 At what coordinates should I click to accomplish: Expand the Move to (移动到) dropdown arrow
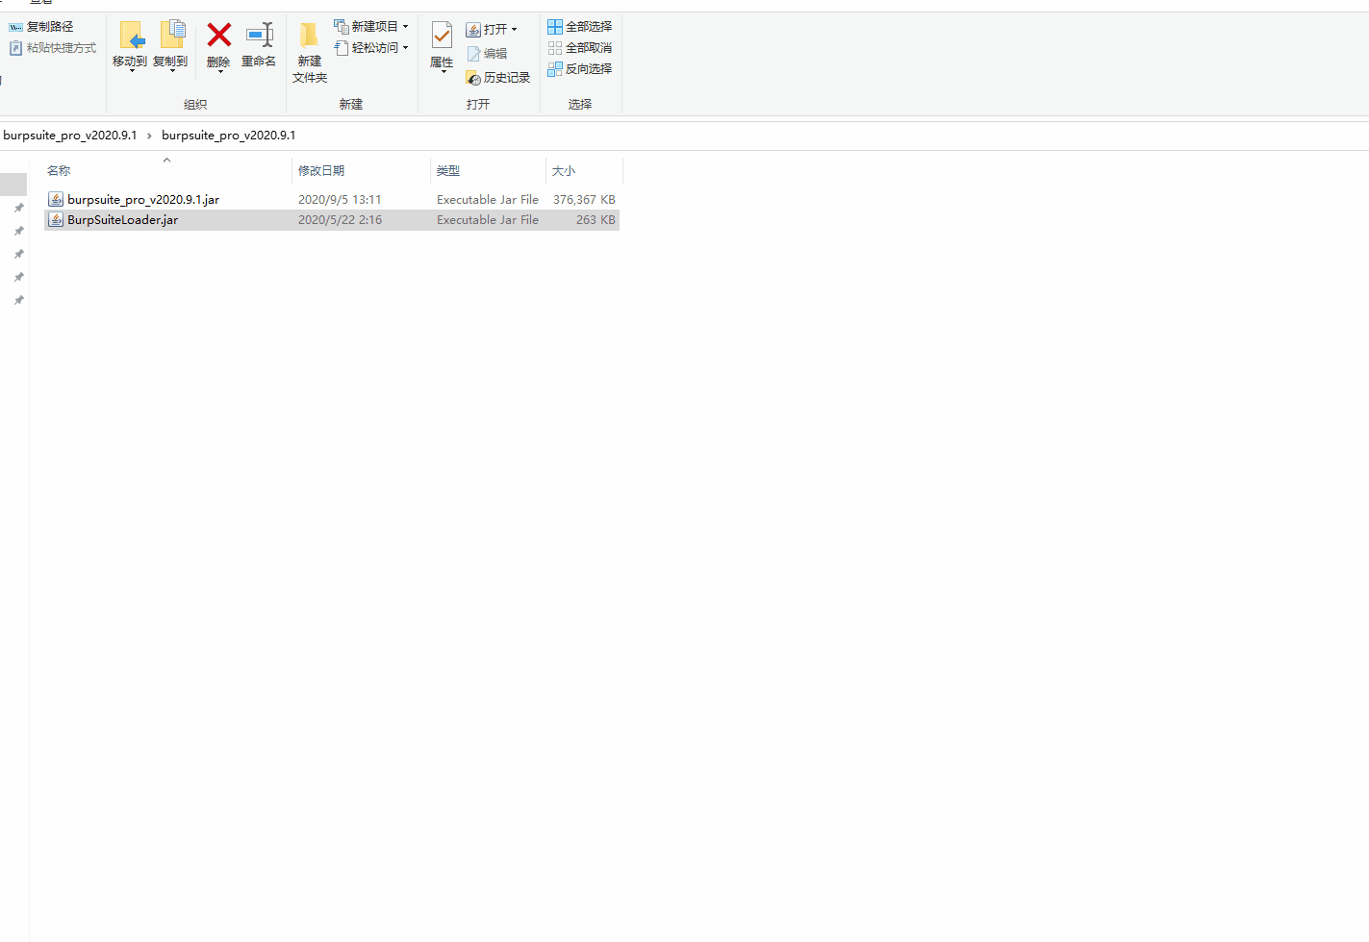point(131,72)
